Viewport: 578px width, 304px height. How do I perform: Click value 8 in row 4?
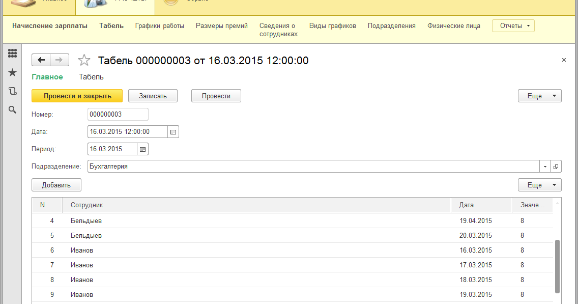523,220
